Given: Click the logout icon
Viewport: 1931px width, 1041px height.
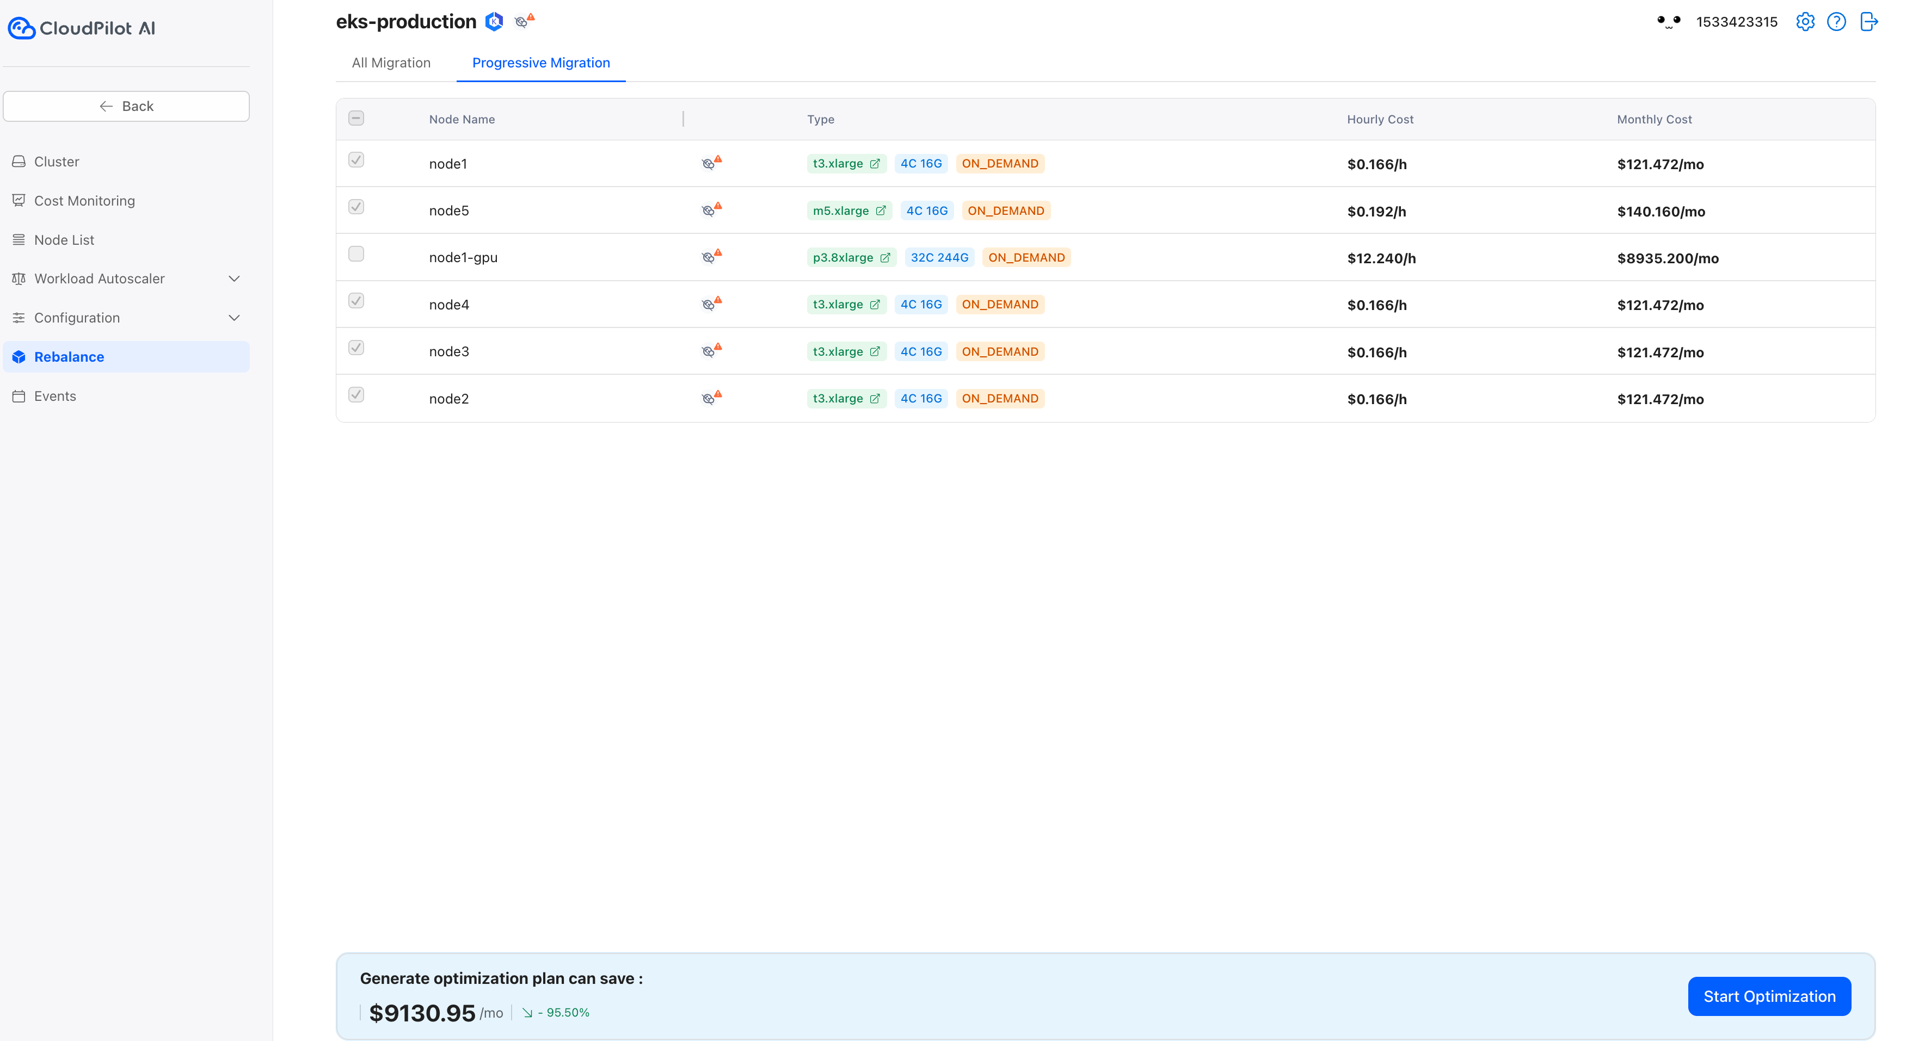Looking at the screenshot, I should (1869, 22).
